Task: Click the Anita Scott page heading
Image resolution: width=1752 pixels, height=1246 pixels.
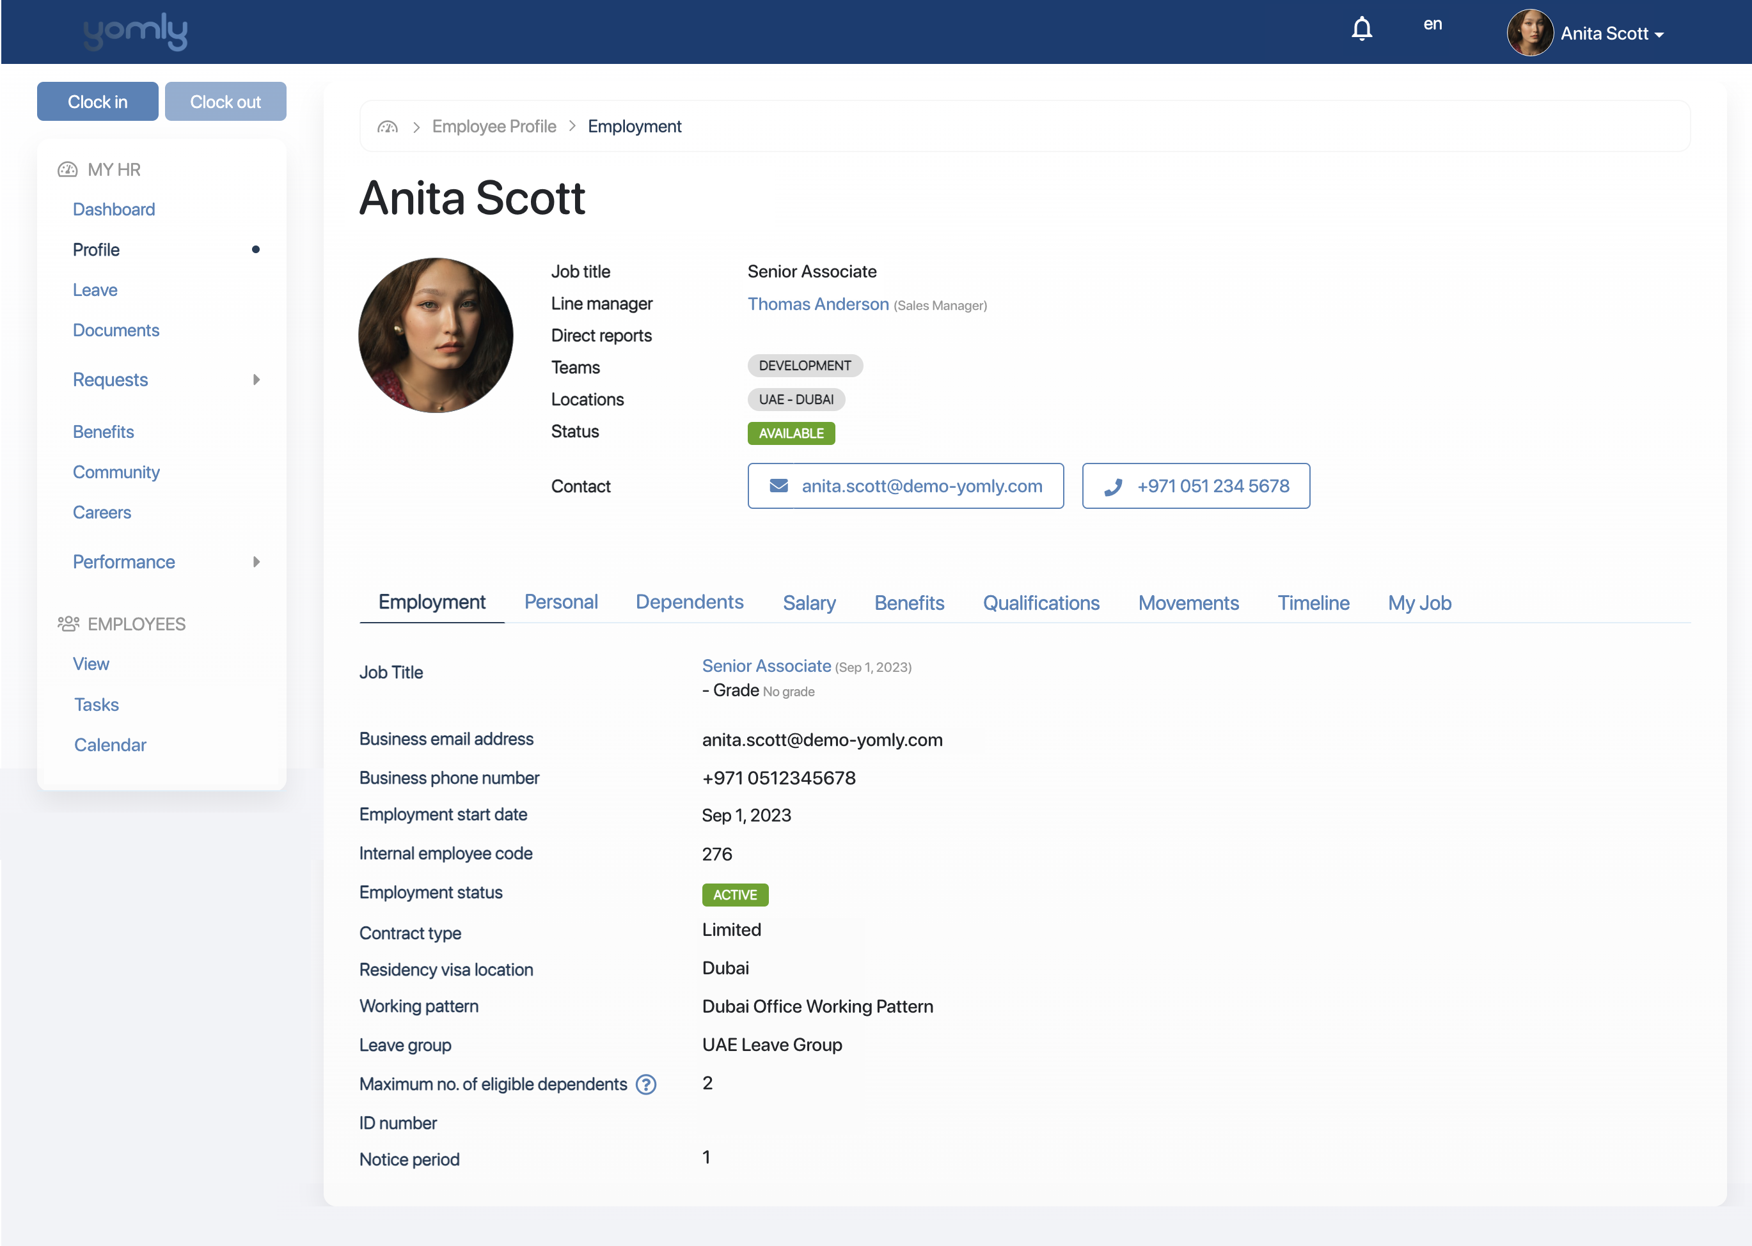Action: [x=472, y=198]
